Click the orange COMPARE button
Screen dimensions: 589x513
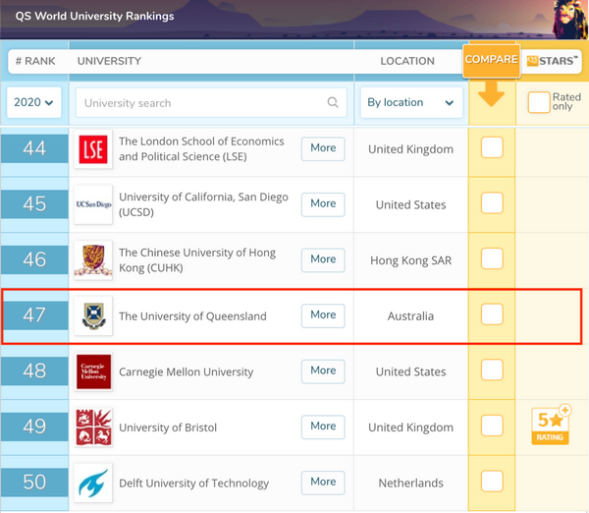click(x=491, y=60)
